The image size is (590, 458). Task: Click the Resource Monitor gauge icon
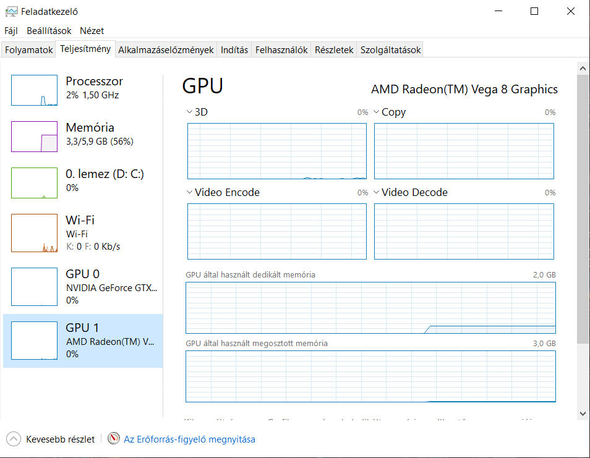(x=113, y=439)
